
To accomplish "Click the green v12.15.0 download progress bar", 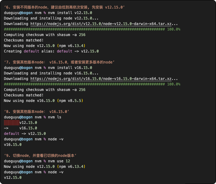I will click(92, 29).
